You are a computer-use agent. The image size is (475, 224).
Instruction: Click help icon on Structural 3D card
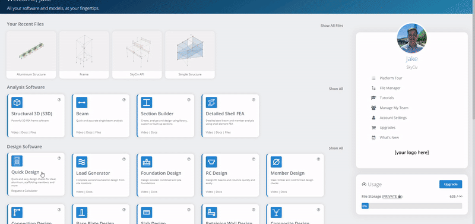[59, 99]
